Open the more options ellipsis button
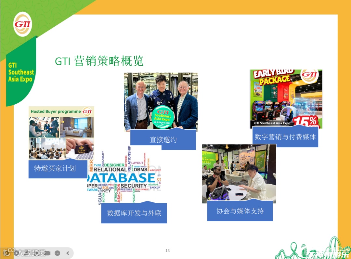Image resolution: width=351 pixels, height=259 pixels. [x=57, y=253]
